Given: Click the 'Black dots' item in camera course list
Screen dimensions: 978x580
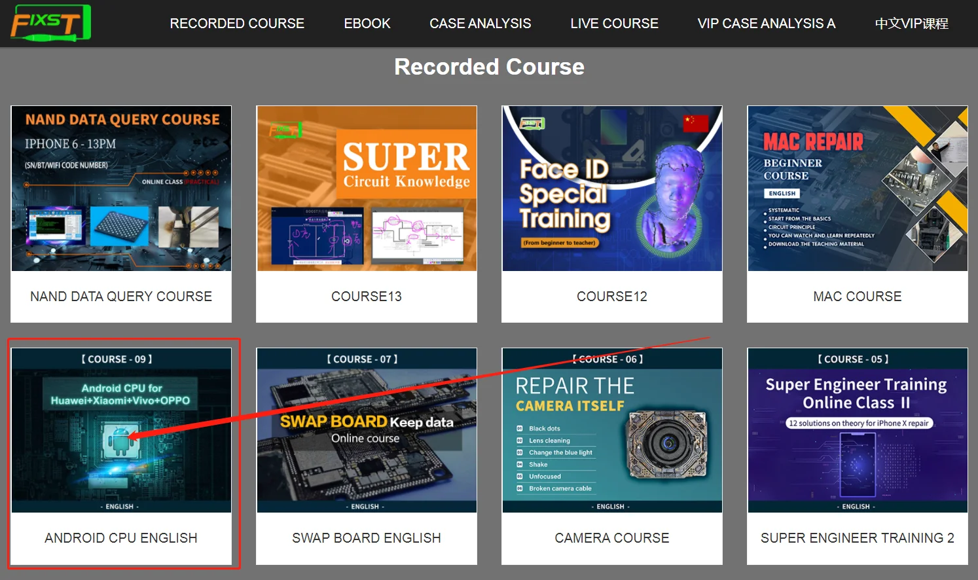Looking at the screenshot, I should tap(545, 429).
